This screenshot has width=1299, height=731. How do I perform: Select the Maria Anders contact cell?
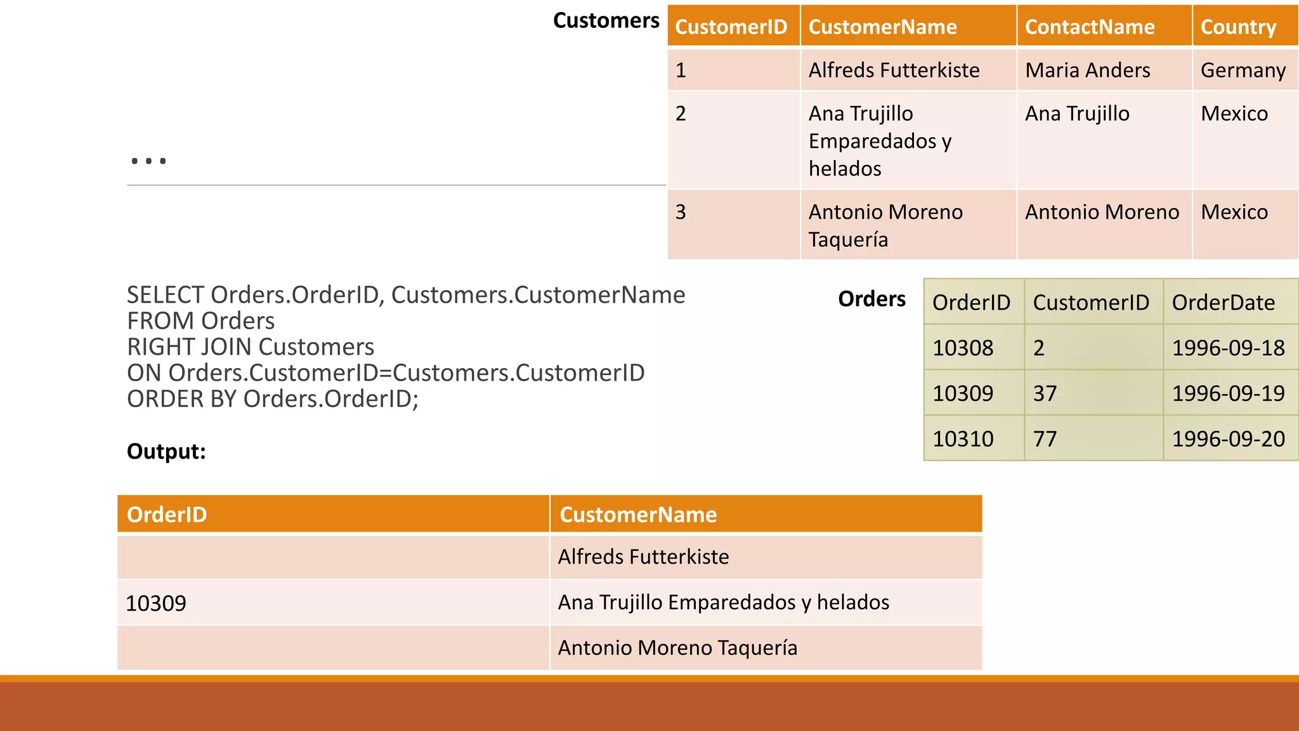pos(1104,70)
